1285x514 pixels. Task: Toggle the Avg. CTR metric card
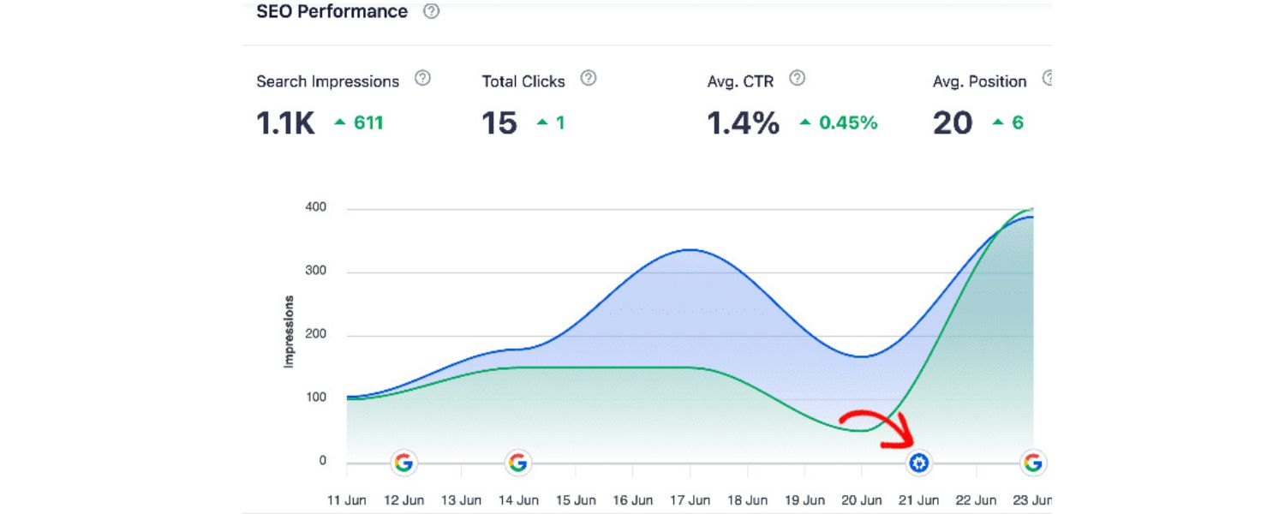click(x=740, y=81)
